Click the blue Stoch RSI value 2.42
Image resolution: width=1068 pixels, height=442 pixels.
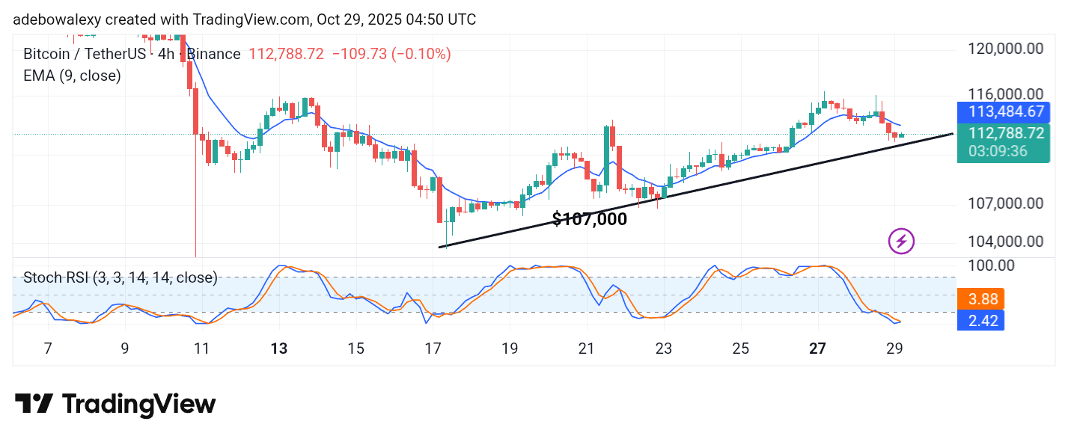[x=980, y=321]
